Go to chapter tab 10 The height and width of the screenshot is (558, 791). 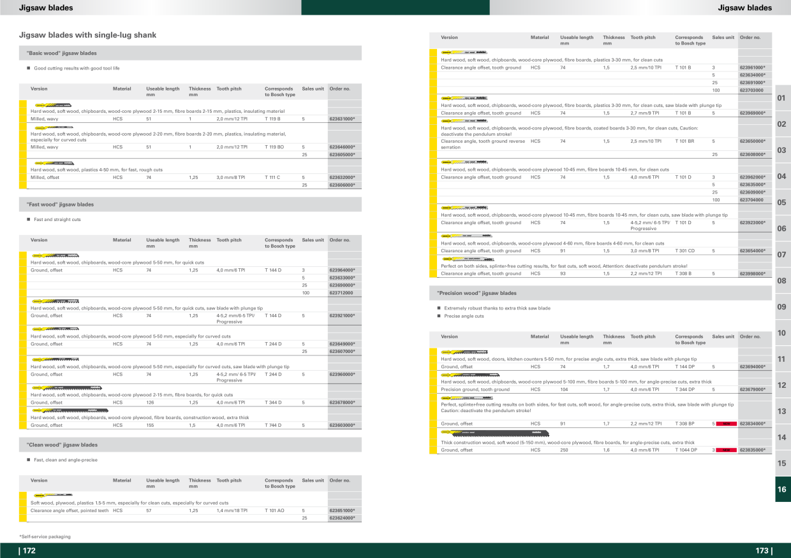[782, 333]
